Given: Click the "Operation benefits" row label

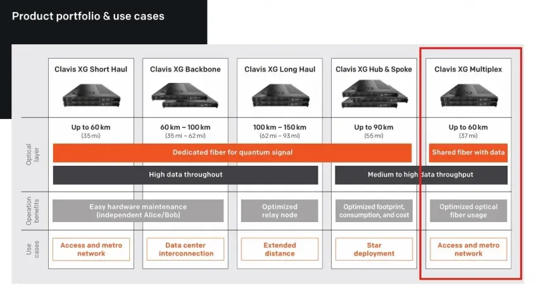Looking at the screenshot, I should pos(32,211).
